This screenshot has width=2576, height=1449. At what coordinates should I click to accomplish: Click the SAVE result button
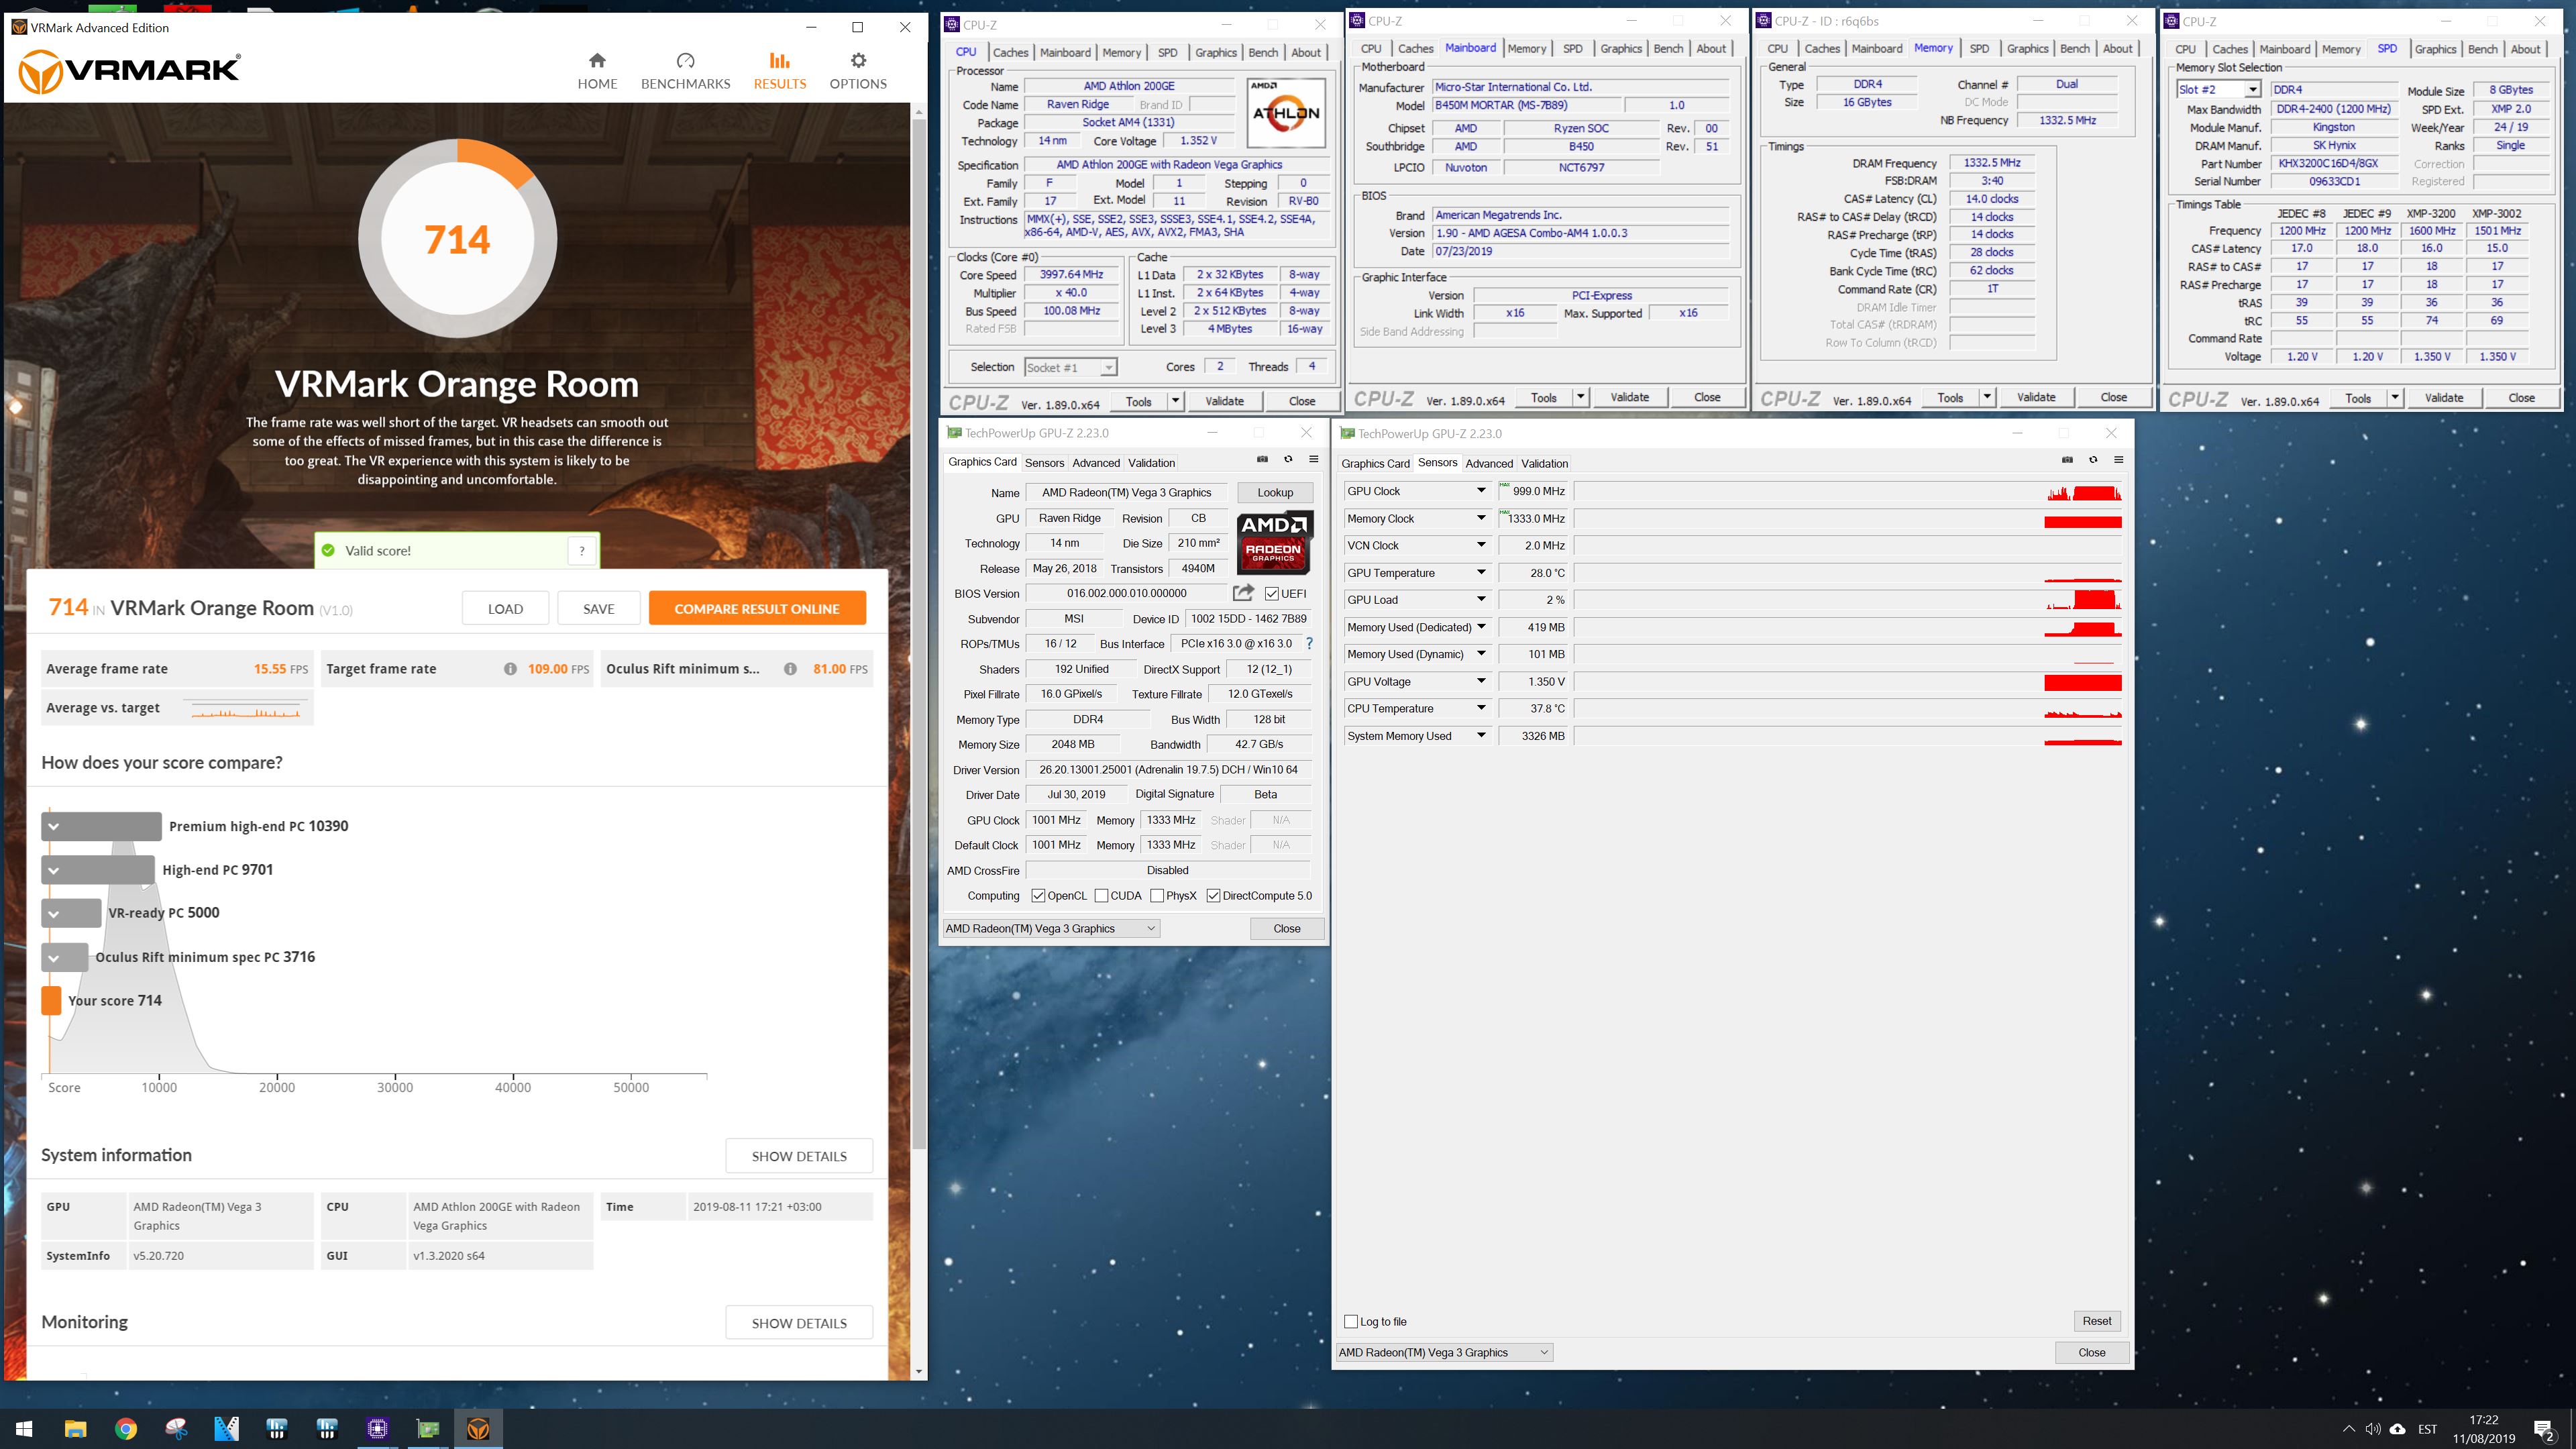click(x=598, y=608)
